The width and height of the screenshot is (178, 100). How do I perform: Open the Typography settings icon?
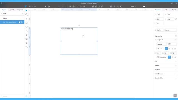(x=176, y=36)
